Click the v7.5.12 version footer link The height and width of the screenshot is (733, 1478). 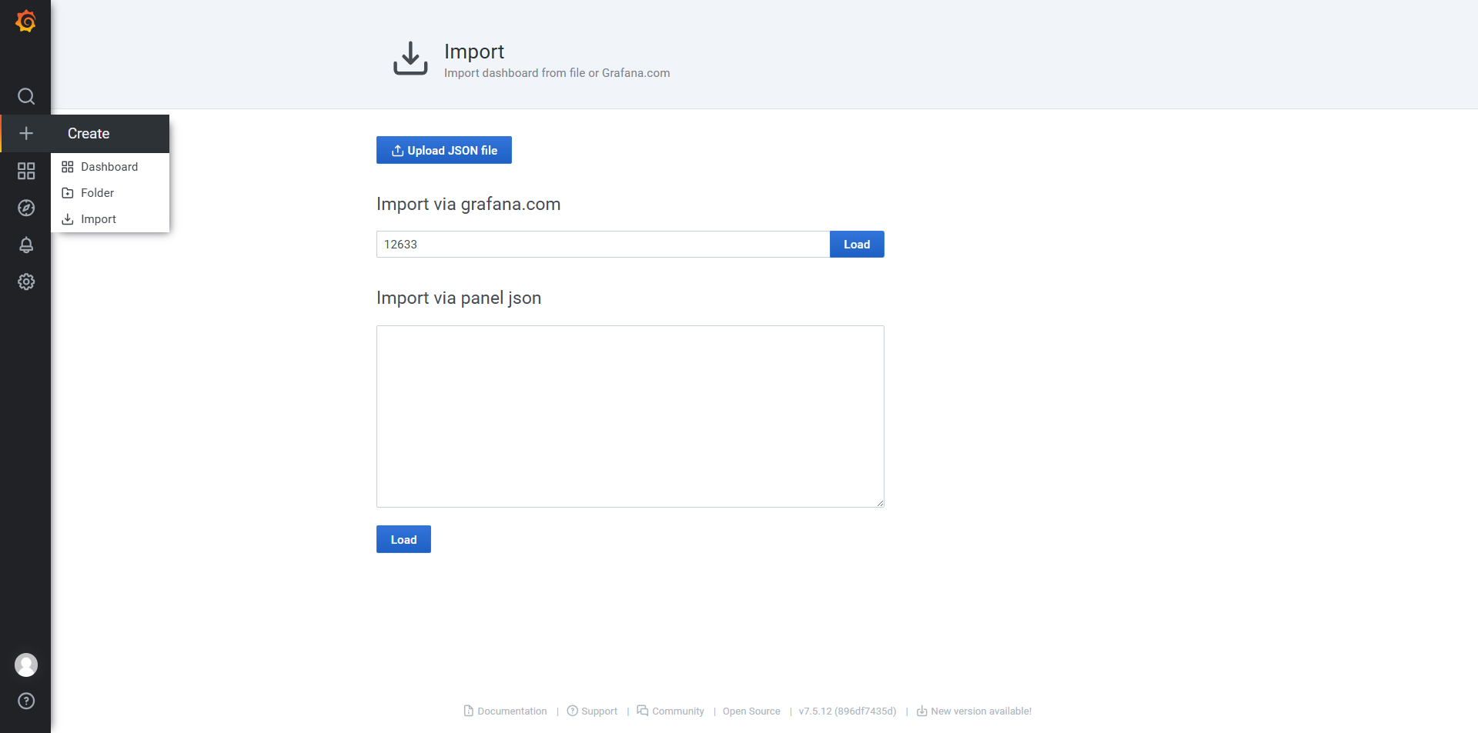848,711
